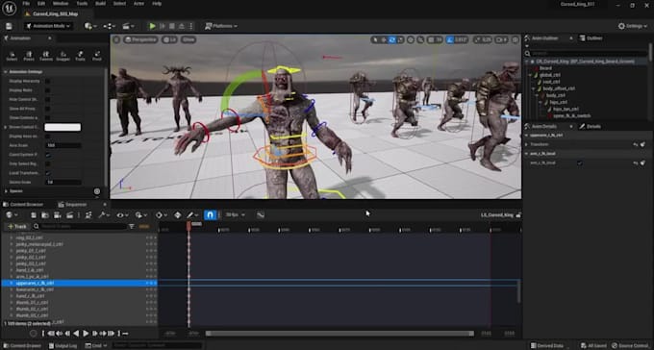
Task: Toggle the Display Nulls checkbox
Action: (x=47, y=90)
